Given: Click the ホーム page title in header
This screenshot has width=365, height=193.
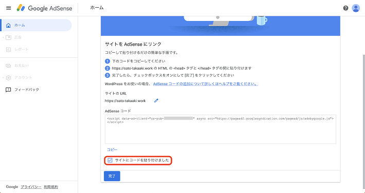Looking at the screenshot, I should [x=97, y=8].
